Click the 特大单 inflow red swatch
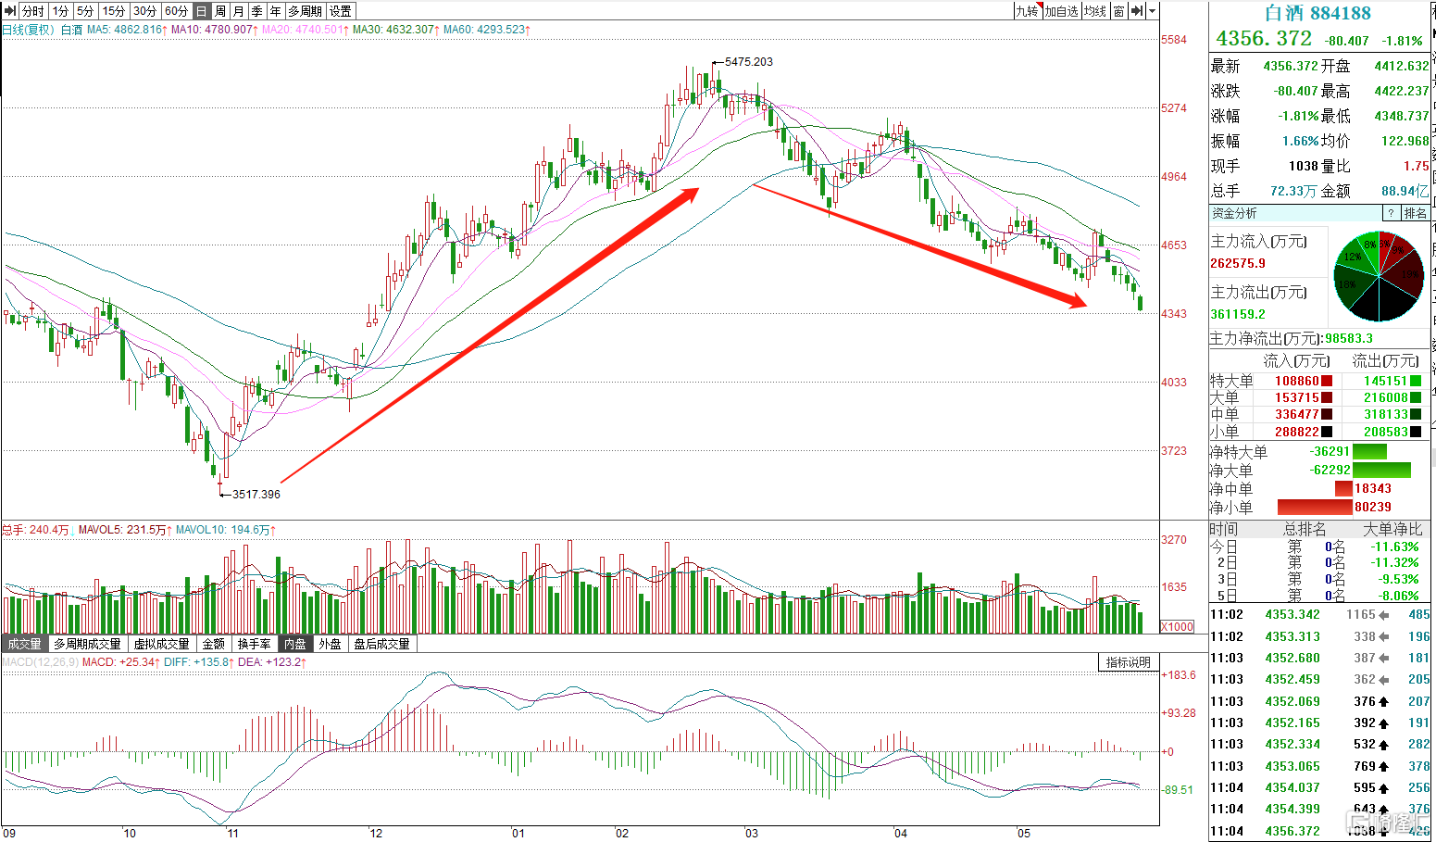1436x842 pixels. [1327, 381]
